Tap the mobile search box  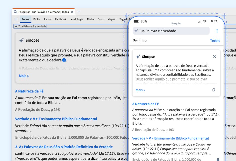(171, 31)
